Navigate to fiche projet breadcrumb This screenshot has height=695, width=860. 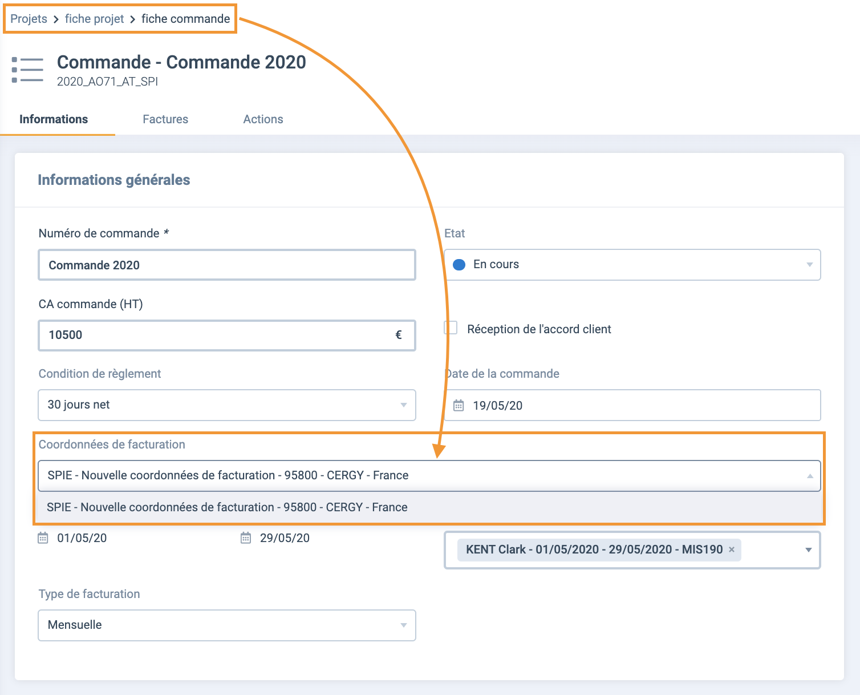click(94, 19)
